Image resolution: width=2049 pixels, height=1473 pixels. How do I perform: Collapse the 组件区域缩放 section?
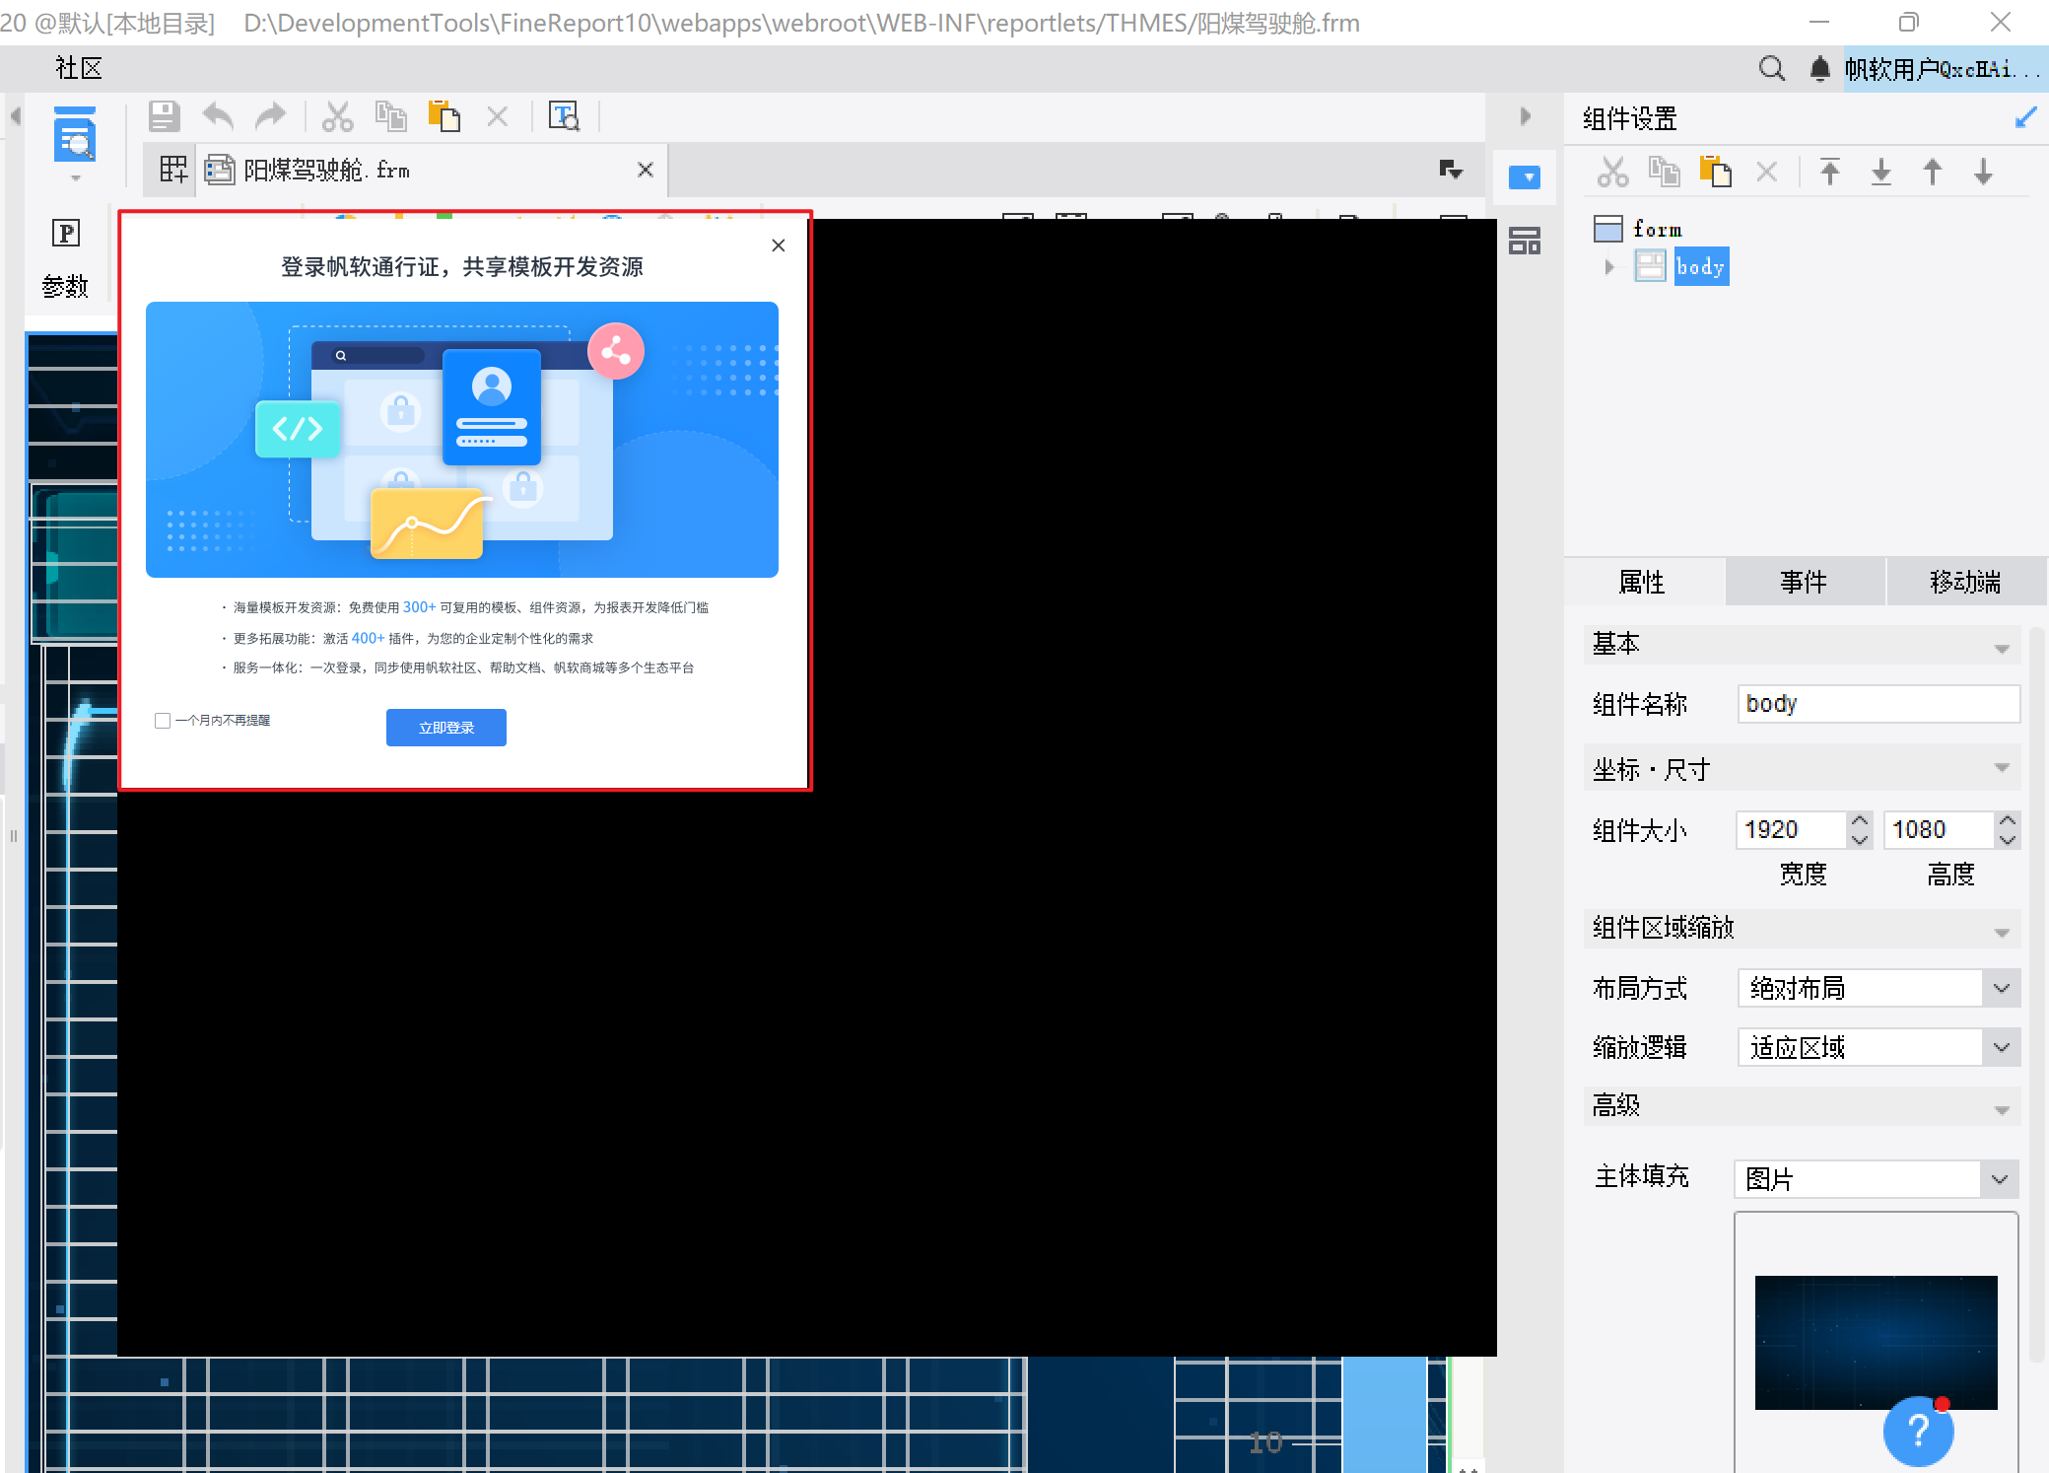2002,932
